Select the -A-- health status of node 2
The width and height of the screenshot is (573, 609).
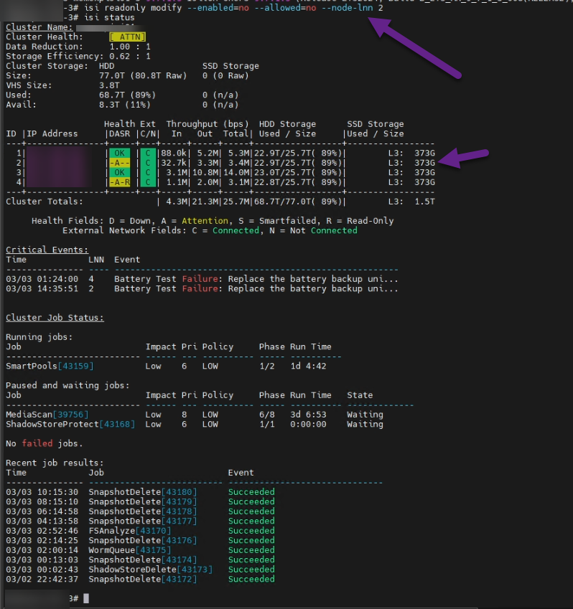[x=119, y=163]
